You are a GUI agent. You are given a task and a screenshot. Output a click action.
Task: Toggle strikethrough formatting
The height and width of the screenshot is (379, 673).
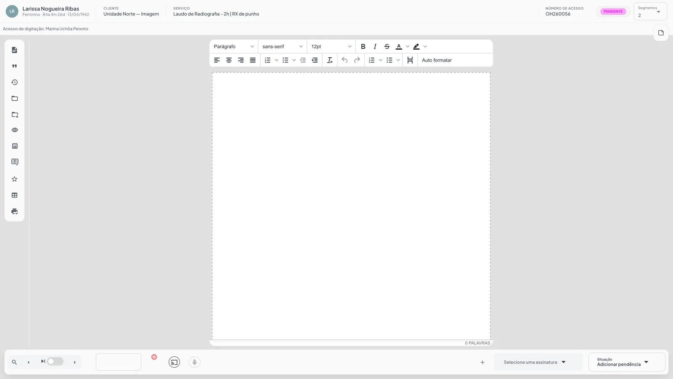coord(387,47)
